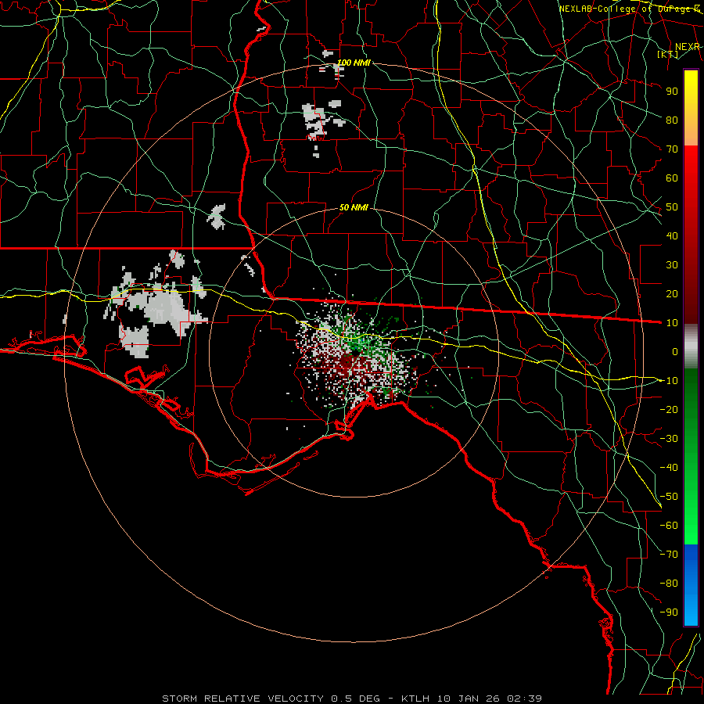Click the 70 value on velocity scale
Viewport: 704px width, 704px height.
click(672, 149)
